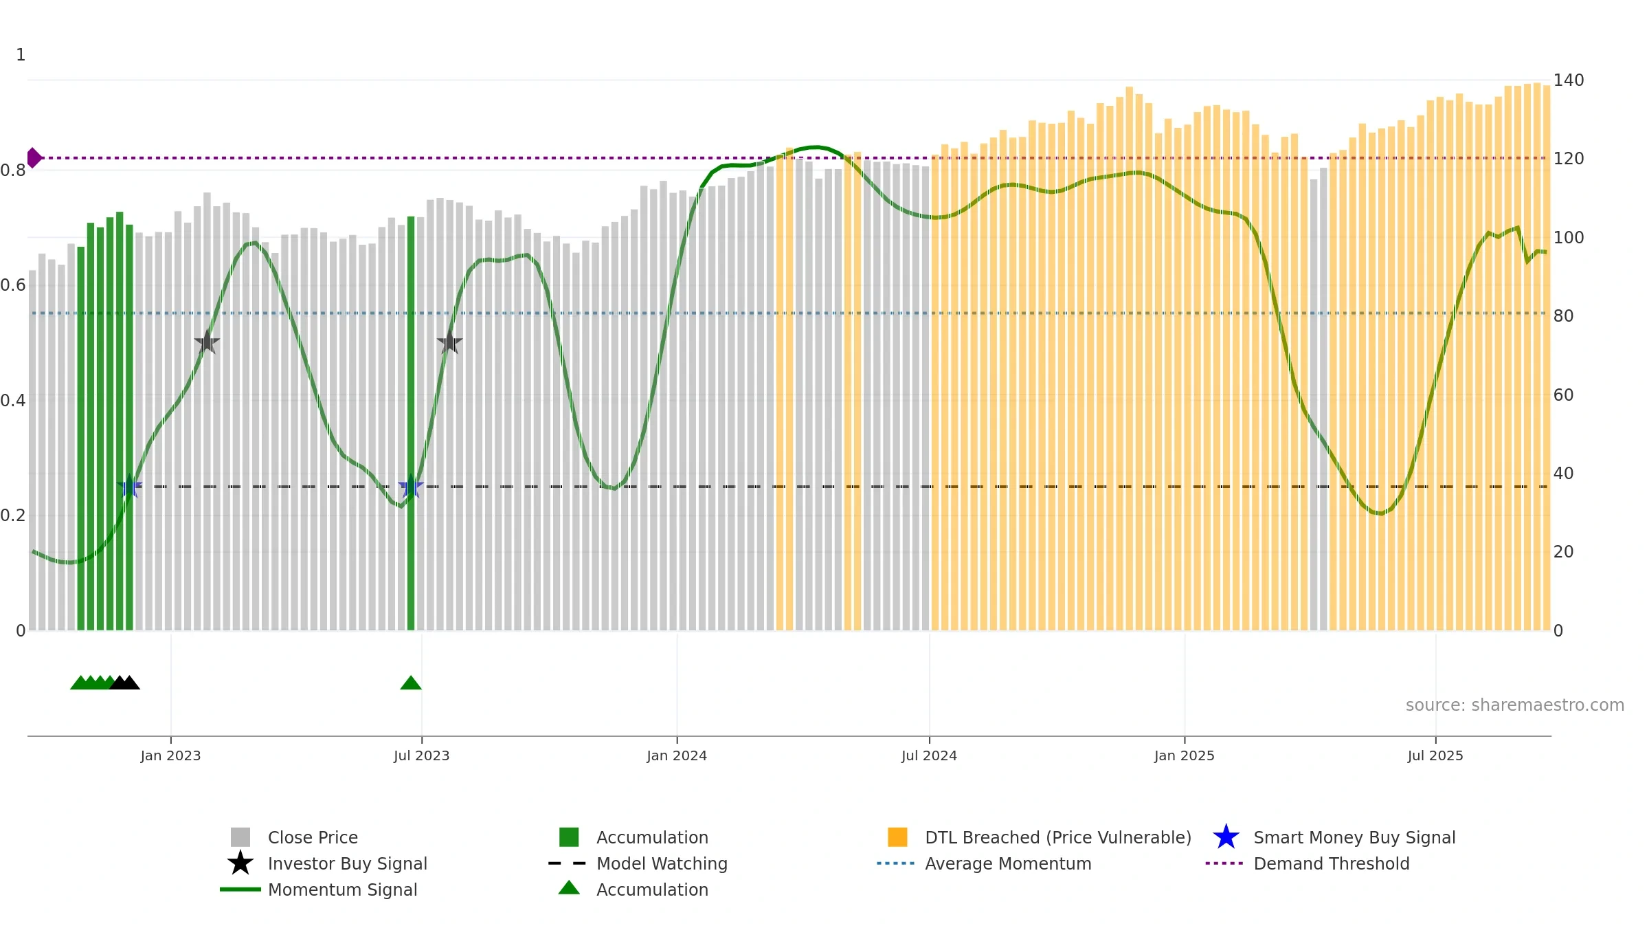
Task: Click the green accumulation triangle near Jul 2023
Action: click(411, 683)
